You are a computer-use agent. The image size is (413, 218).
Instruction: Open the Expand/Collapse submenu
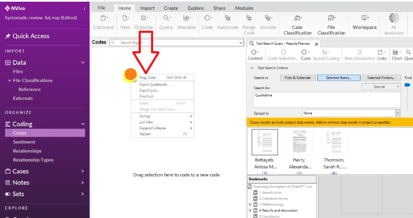[162, 128]
